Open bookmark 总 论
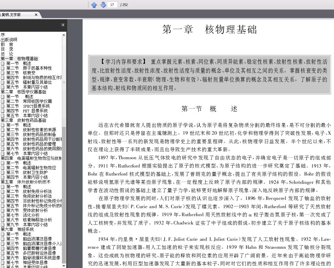 click(7, 54)
